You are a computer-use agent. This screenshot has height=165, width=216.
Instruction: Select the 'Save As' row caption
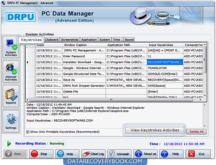tap(69, 80)
